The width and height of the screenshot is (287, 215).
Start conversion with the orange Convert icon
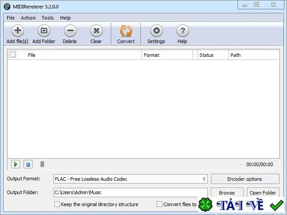point(126,31)
